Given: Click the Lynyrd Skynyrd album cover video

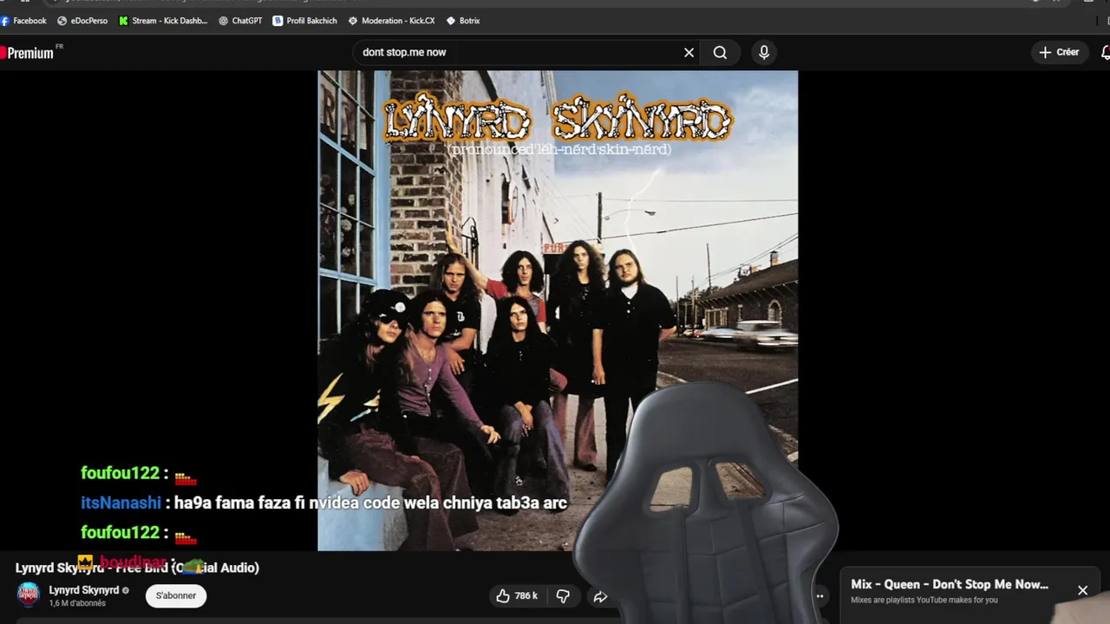Looking at the screenshot, I should [558, 310].
